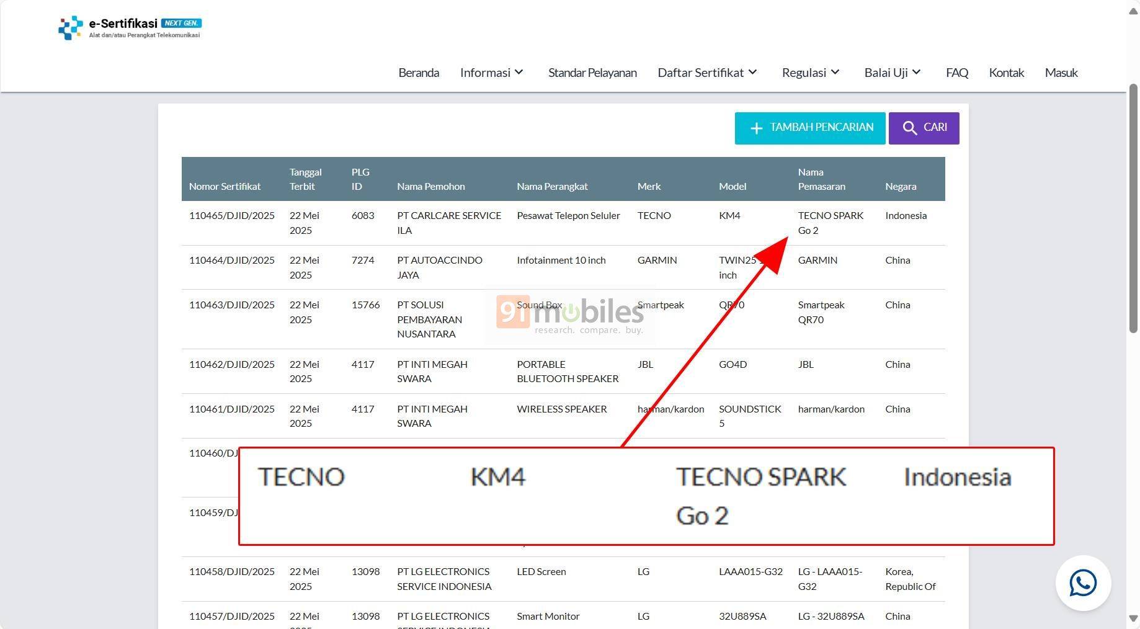
Task: Click WIRELESS SPEAKER device cell
Action: pos(562,409)
